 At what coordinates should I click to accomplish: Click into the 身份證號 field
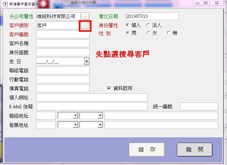tap(63, 52)
